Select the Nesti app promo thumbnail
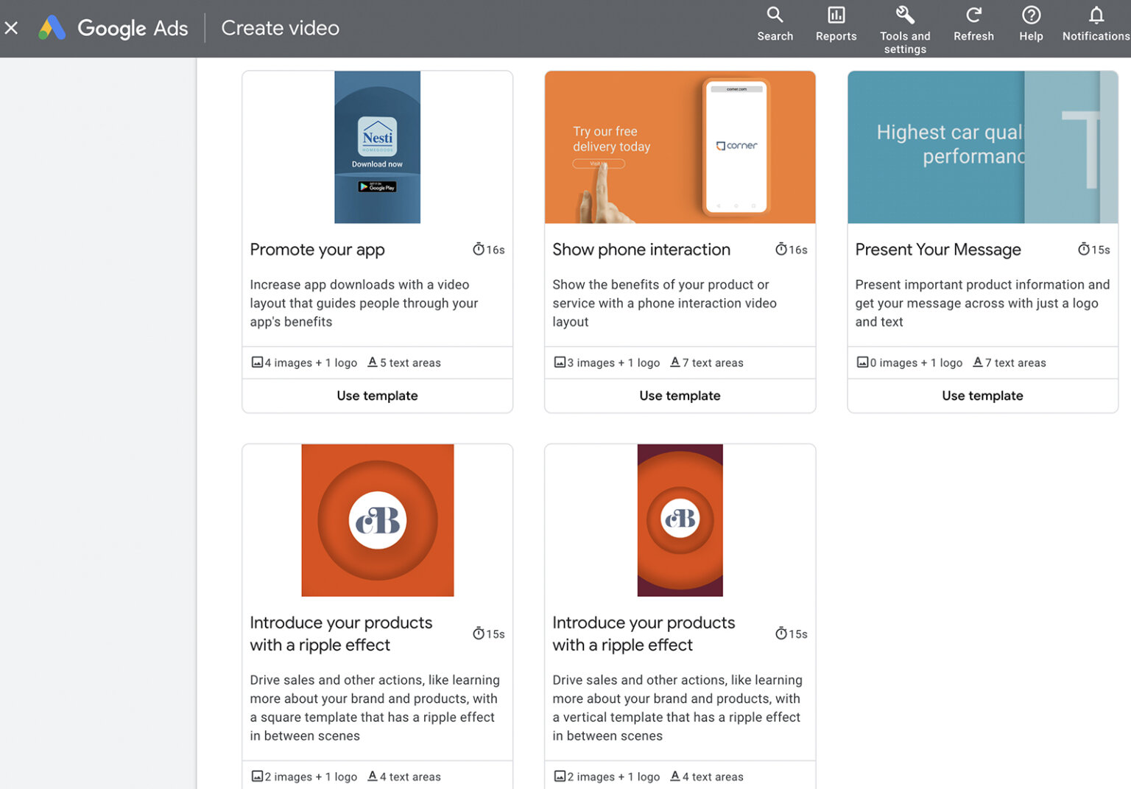 pyautogui.click(x=377, y=147)
